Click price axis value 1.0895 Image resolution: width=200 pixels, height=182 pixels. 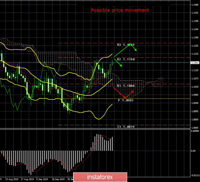(x=195, y=111)
